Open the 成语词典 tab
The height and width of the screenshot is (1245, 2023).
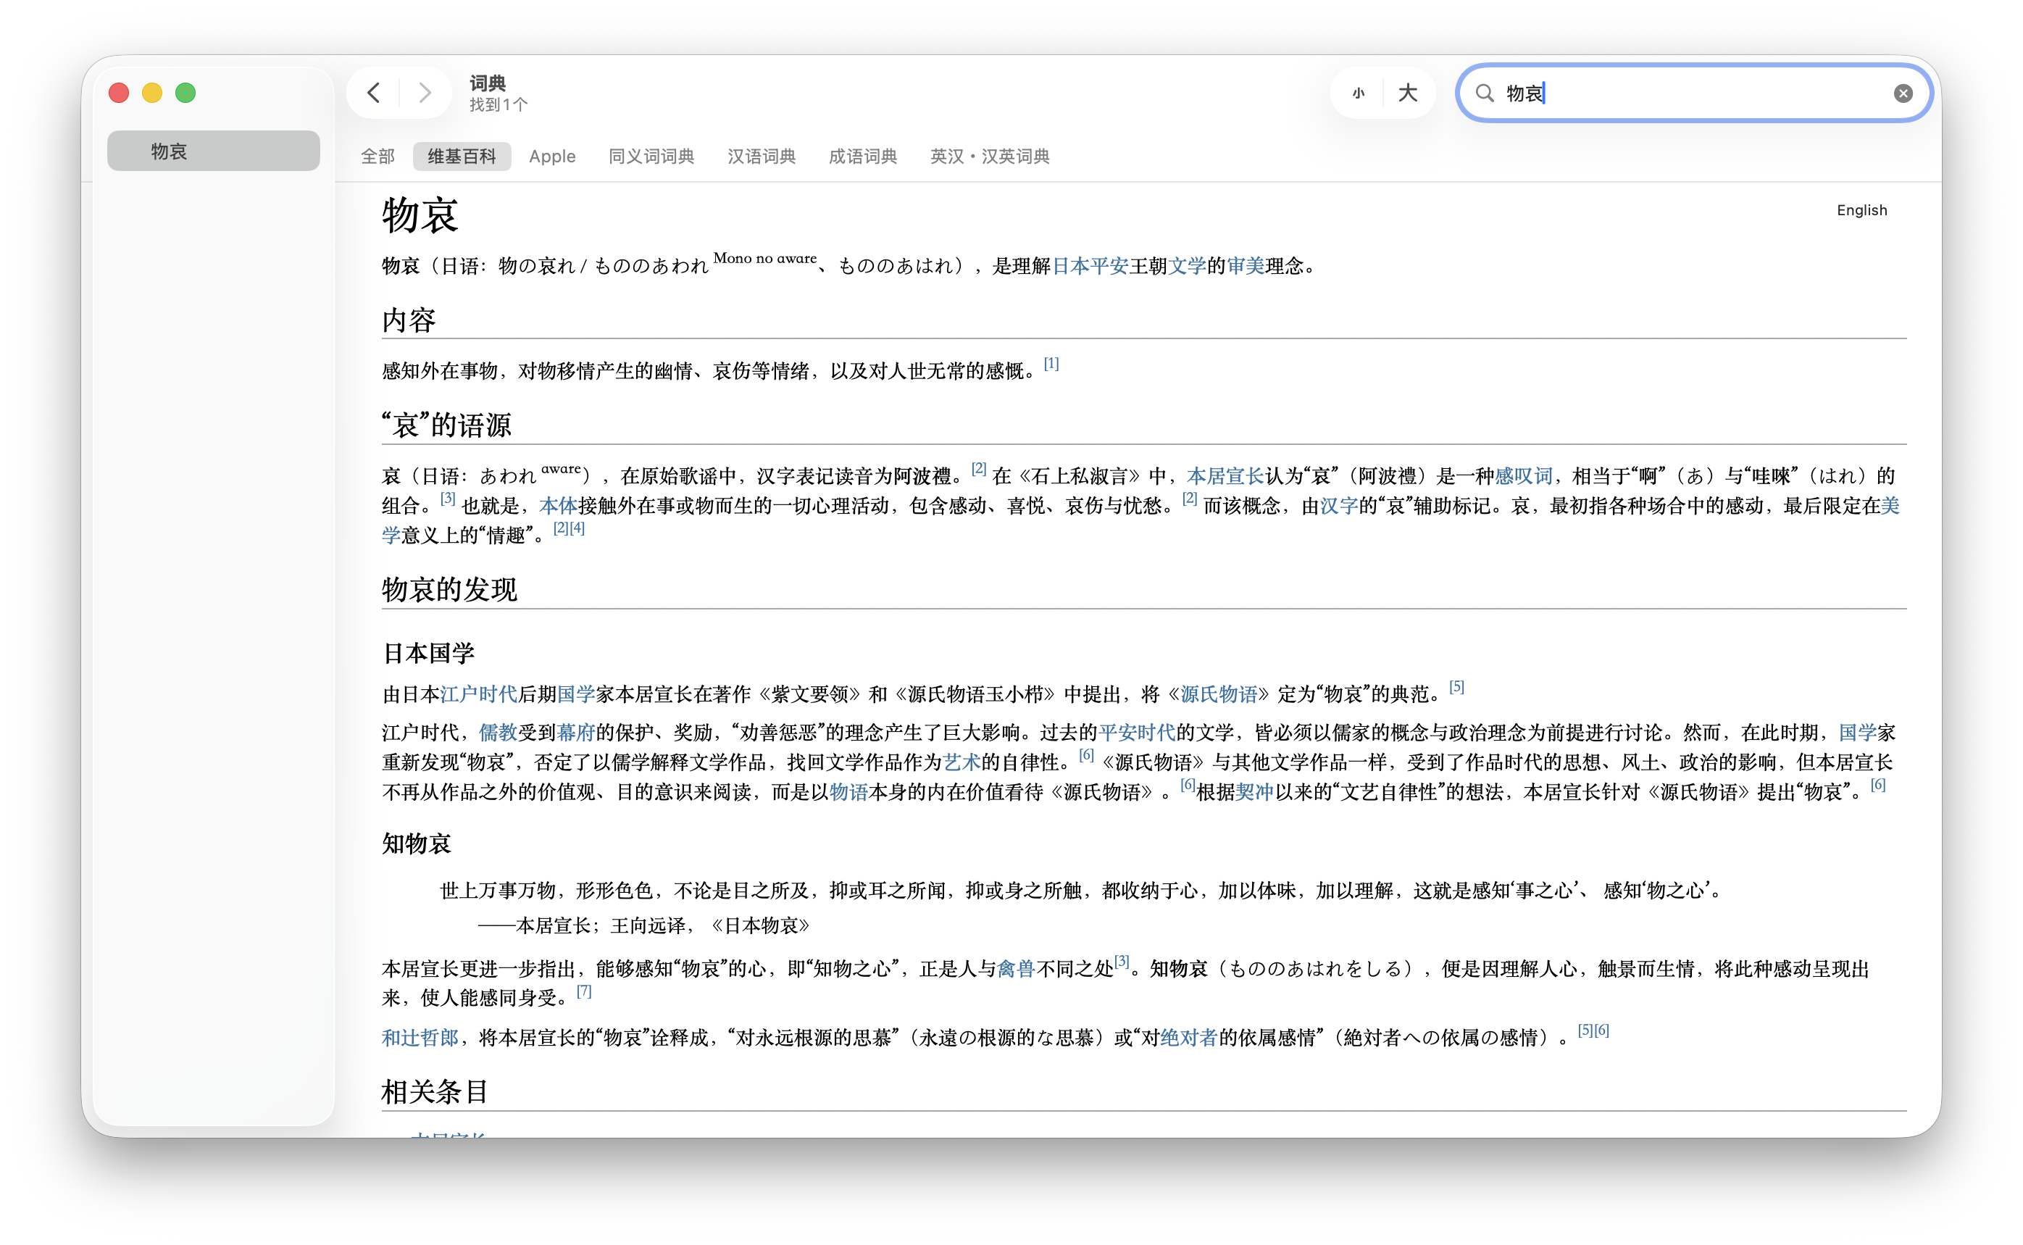862,157
